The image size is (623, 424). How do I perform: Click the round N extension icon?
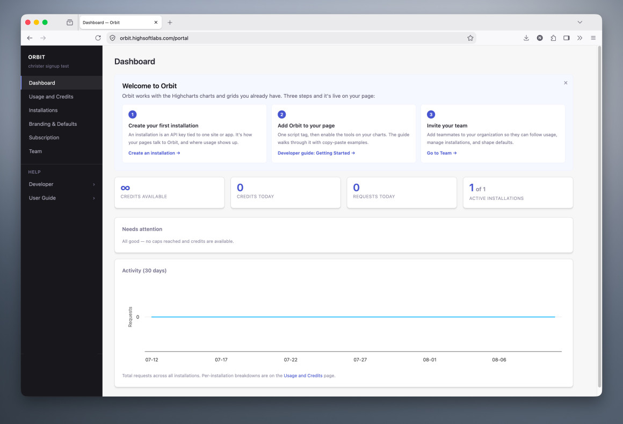(x=540, y=38)
